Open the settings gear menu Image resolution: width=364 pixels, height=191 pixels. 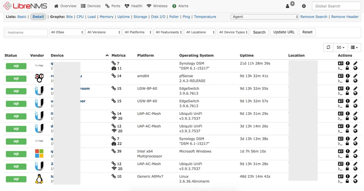click(x=304, y=6)
